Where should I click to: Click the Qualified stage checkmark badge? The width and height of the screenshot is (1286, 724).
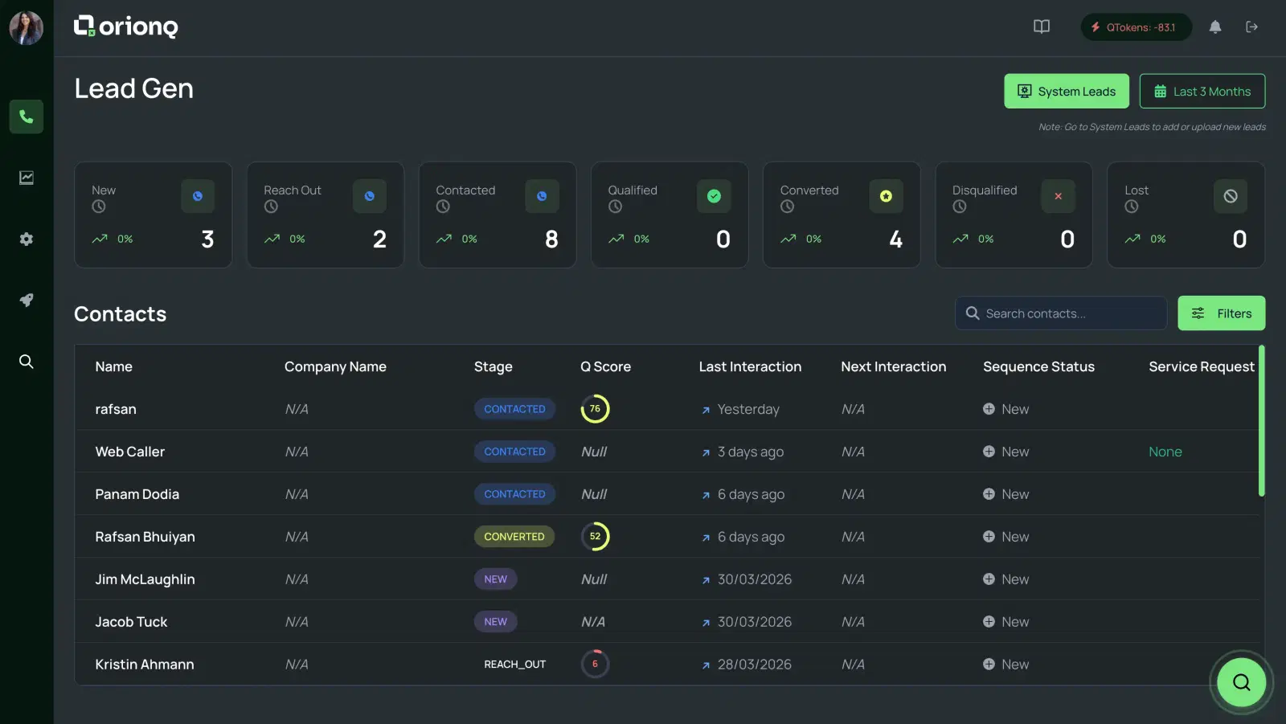(713, 195)
